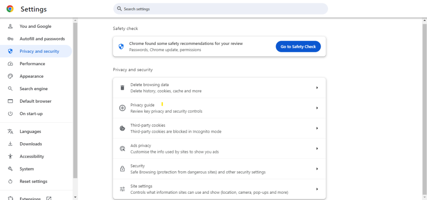
Task: Open On start-up section
Action: [x=36, y=114]
